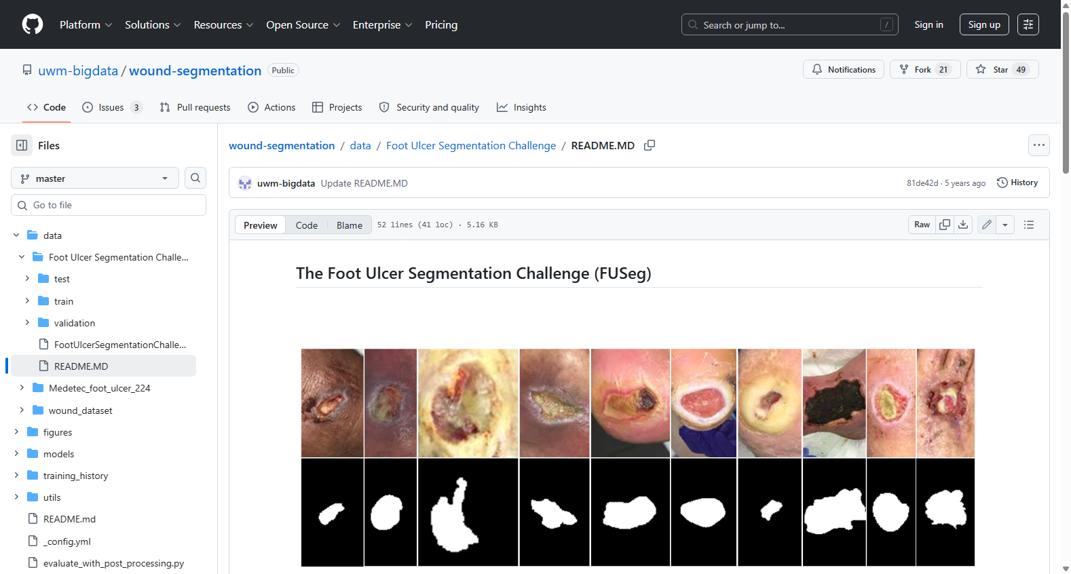Open the Projects tab
Viewport: 1071px width, 574px height.
pos(337,107)
